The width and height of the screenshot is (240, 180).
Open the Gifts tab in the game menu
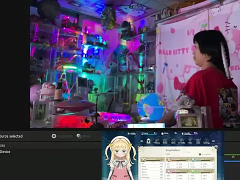point(173,141)
